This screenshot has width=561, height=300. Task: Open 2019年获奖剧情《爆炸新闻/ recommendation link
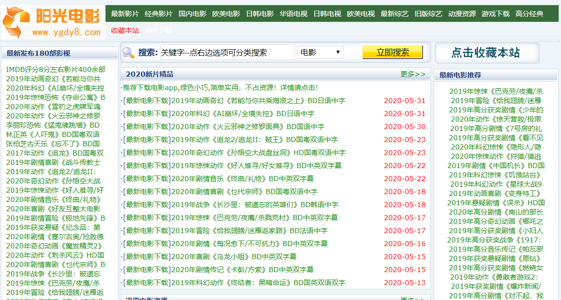[496, 286]
